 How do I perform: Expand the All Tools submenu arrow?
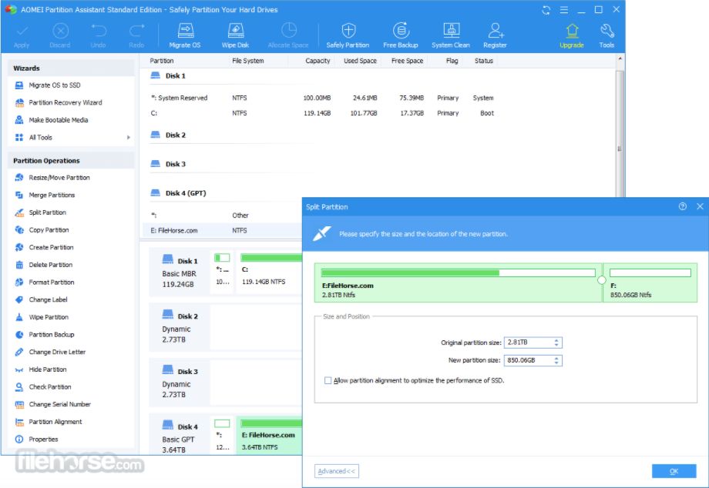point(129,138)
